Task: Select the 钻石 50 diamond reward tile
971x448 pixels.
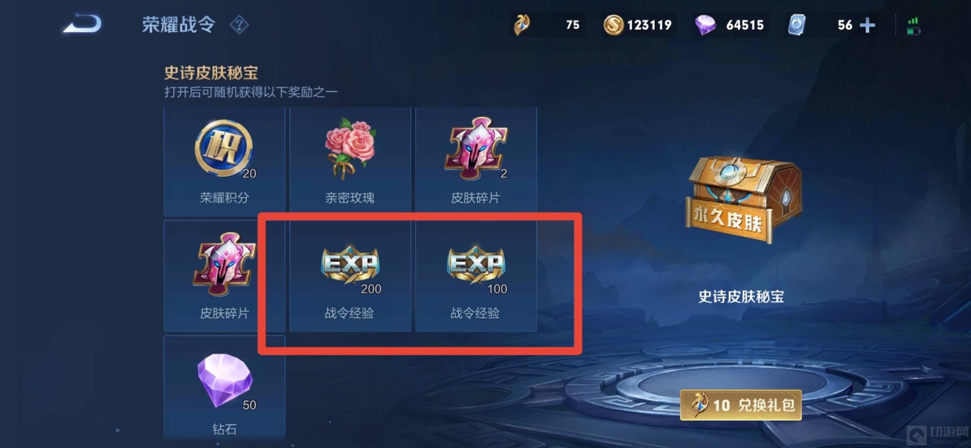Action: click(224, 388)
